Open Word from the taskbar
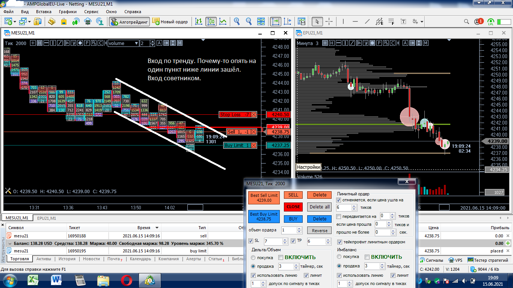This screenshot has width=513, height=288. pyautogui.click(x=57, y=280)
